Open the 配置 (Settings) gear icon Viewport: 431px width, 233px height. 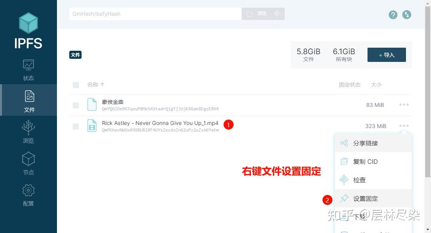tap(28, 190)
